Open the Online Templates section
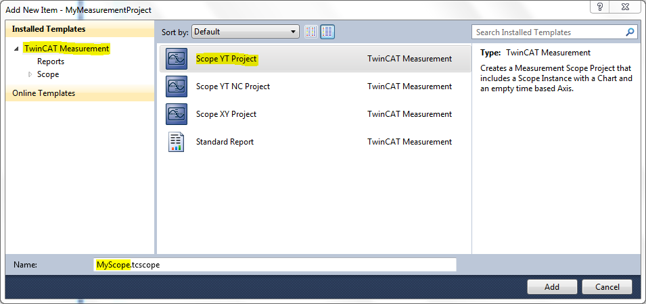Image resolution: width=646 pixels, height=304 pixels. click(x=80, y=93)
